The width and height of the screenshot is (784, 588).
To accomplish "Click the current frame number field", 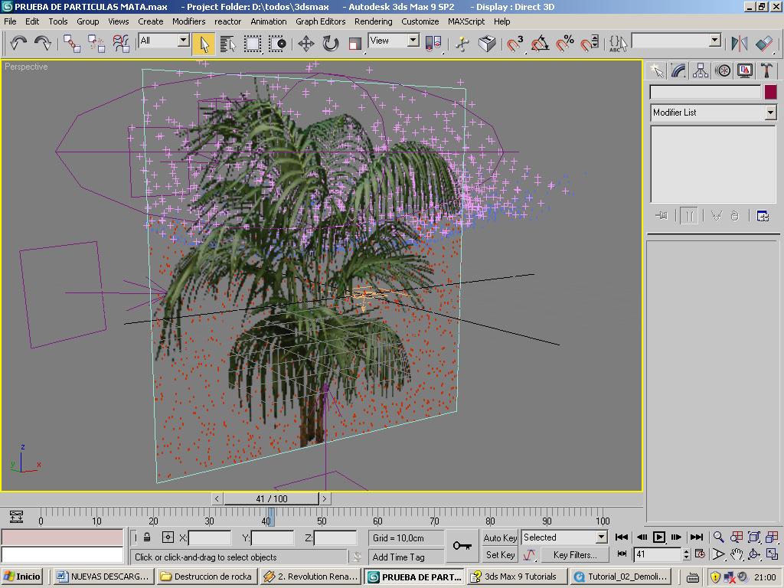I will [657, 554].
